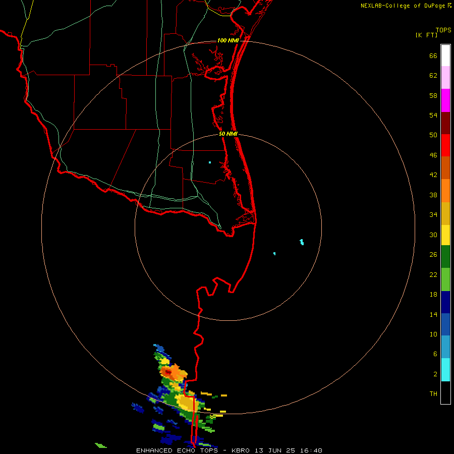The height and width of the screenshot is (454, 454).
Task: Click the [K FT] units label
Action: pyautogui.click(x=426, y=35)
